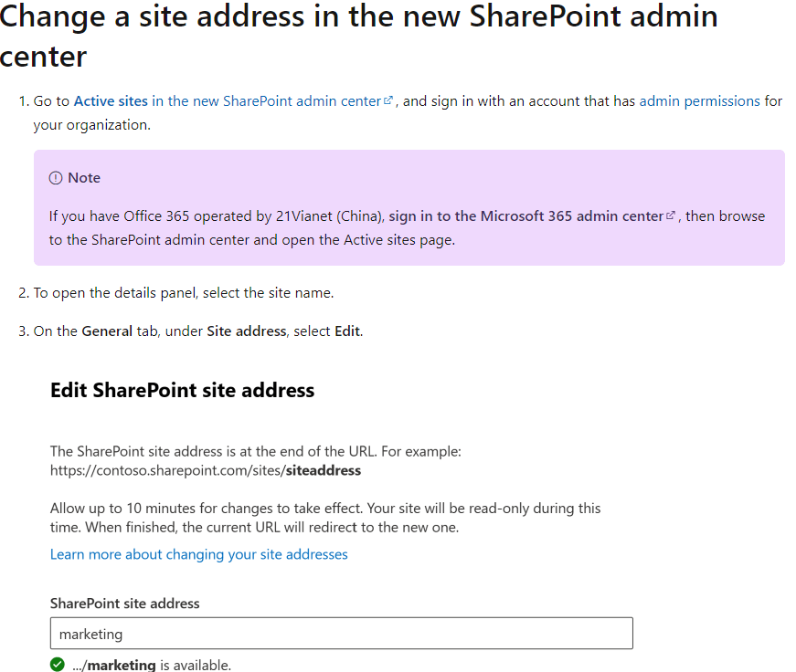The height and width of the screenshot is (672, 796).
Task: Click bold siteaddress in the example URL
Action: pos(323,471)
